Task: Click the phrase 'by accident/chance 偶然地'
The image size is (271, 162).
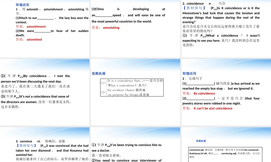Action: [127, 90]
